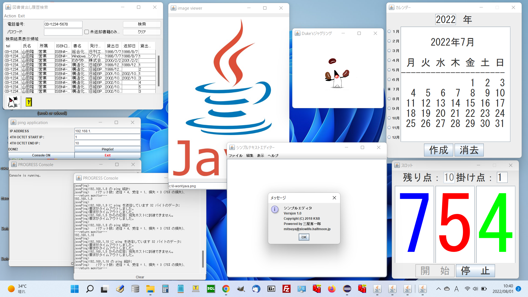
Task: Open Task View from the taskbar
Action: [x=105, y=289]
